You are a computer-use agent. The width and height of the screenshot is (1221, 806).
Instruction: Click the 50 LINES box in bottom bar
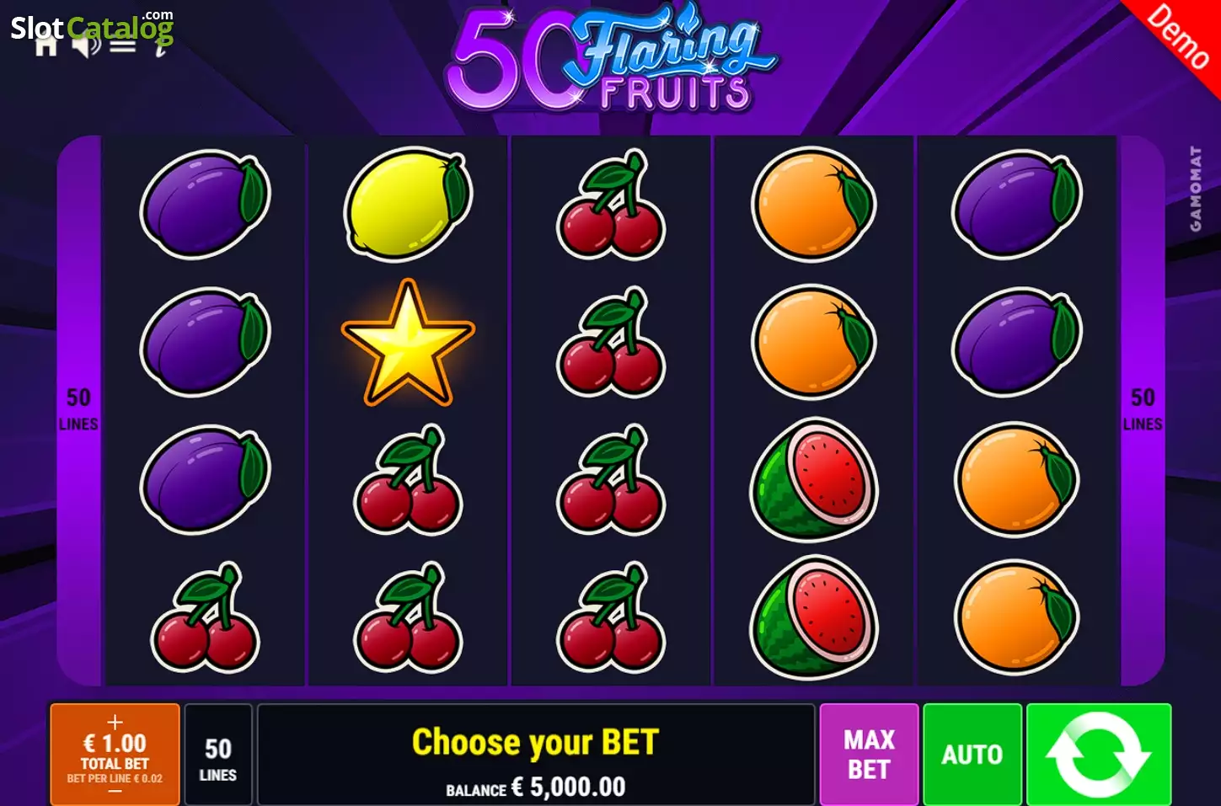click(x=218, y=755)
